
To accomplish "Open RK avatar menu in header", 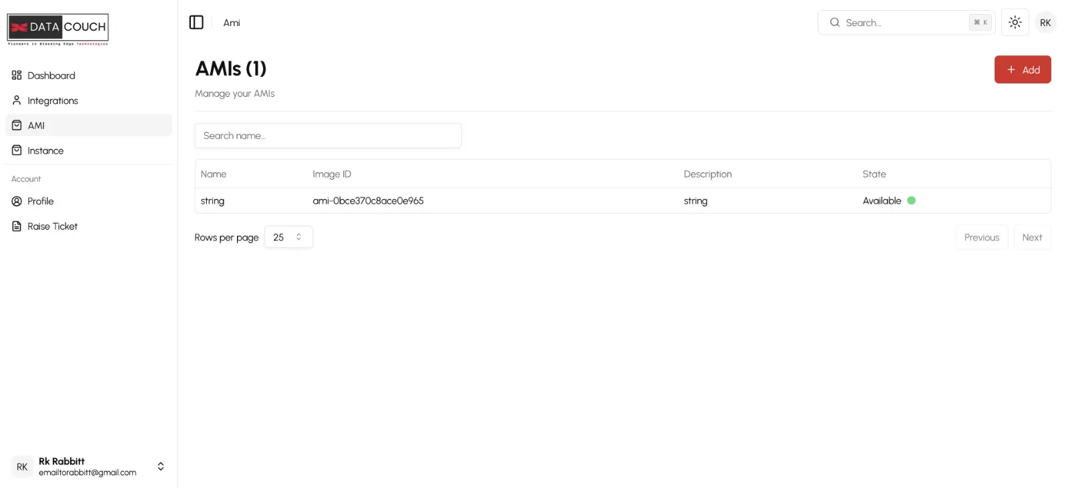I will pos(1045,23).
